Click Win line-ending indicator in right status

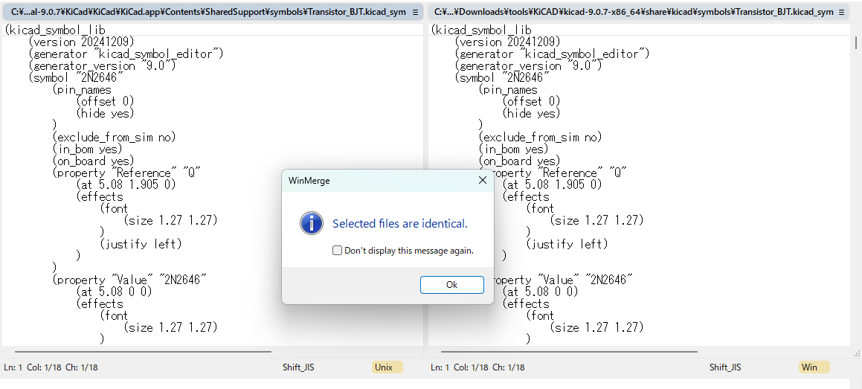tap(814, 367)
